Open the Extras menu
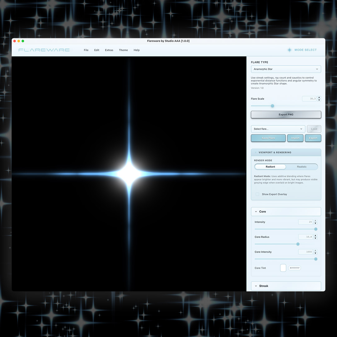The image size is (337, 337). pyautogui.click(x=109, y=50)
